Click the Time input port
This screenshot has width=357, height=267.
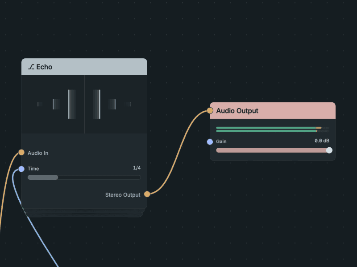[21, 169]
